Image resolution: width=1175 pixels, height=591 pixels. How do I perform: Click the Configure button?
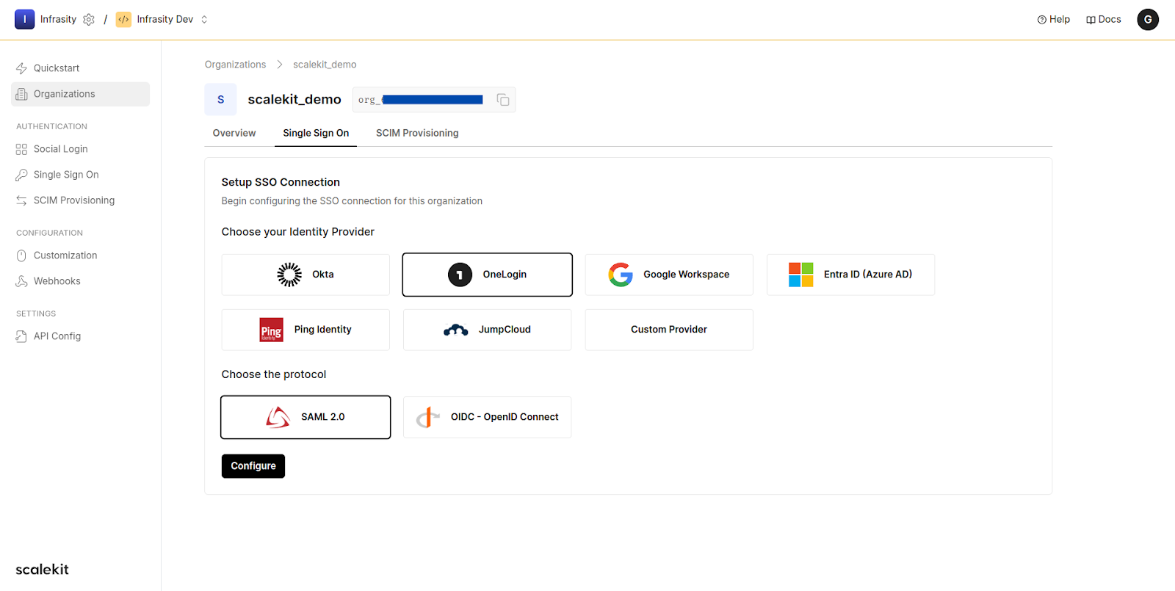(x=253, y=466)
